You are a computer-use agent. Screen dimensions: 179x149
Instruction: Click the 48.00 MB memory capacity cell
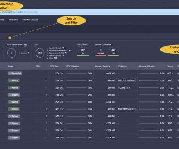111,73
